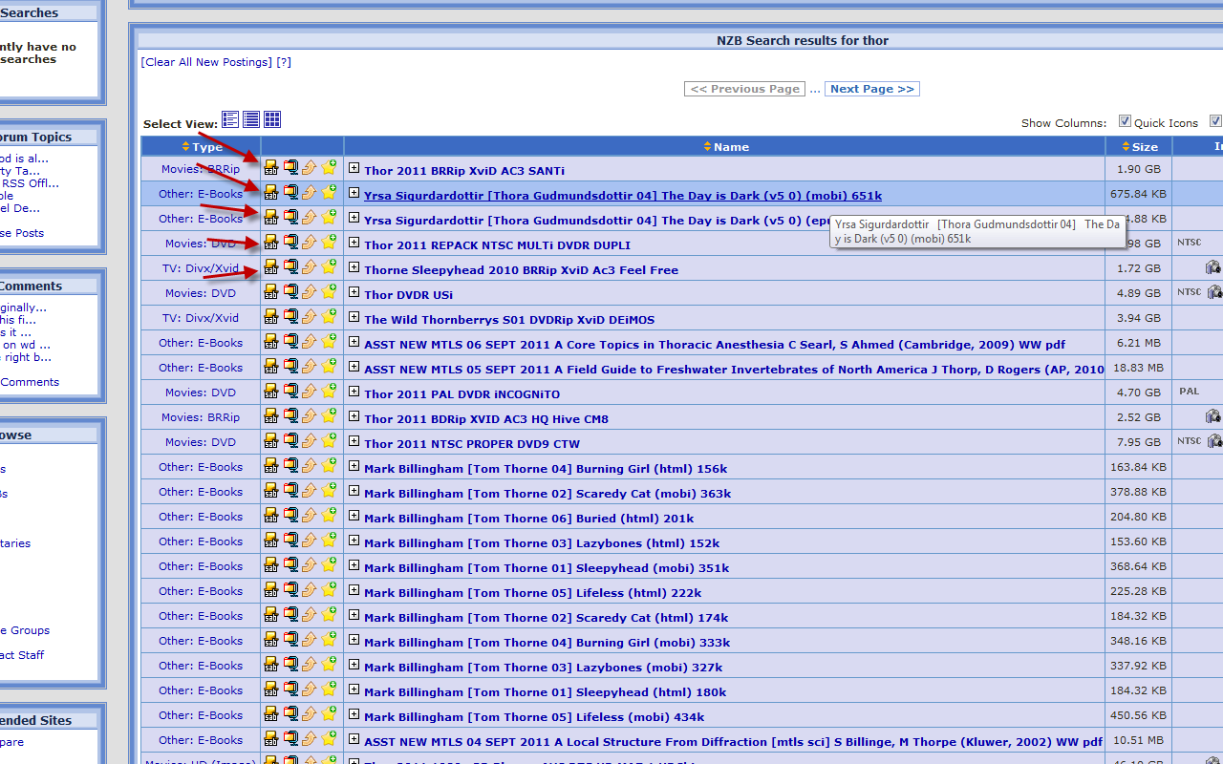Image resolution: width=1223 pixels, height=764 pixels.
Task: Click orange arrow for Sleepyhead mobi 351k
Action: pos(310,565)
